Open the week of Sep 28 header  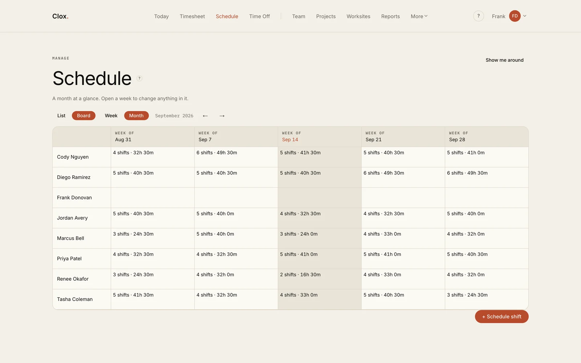487,137
